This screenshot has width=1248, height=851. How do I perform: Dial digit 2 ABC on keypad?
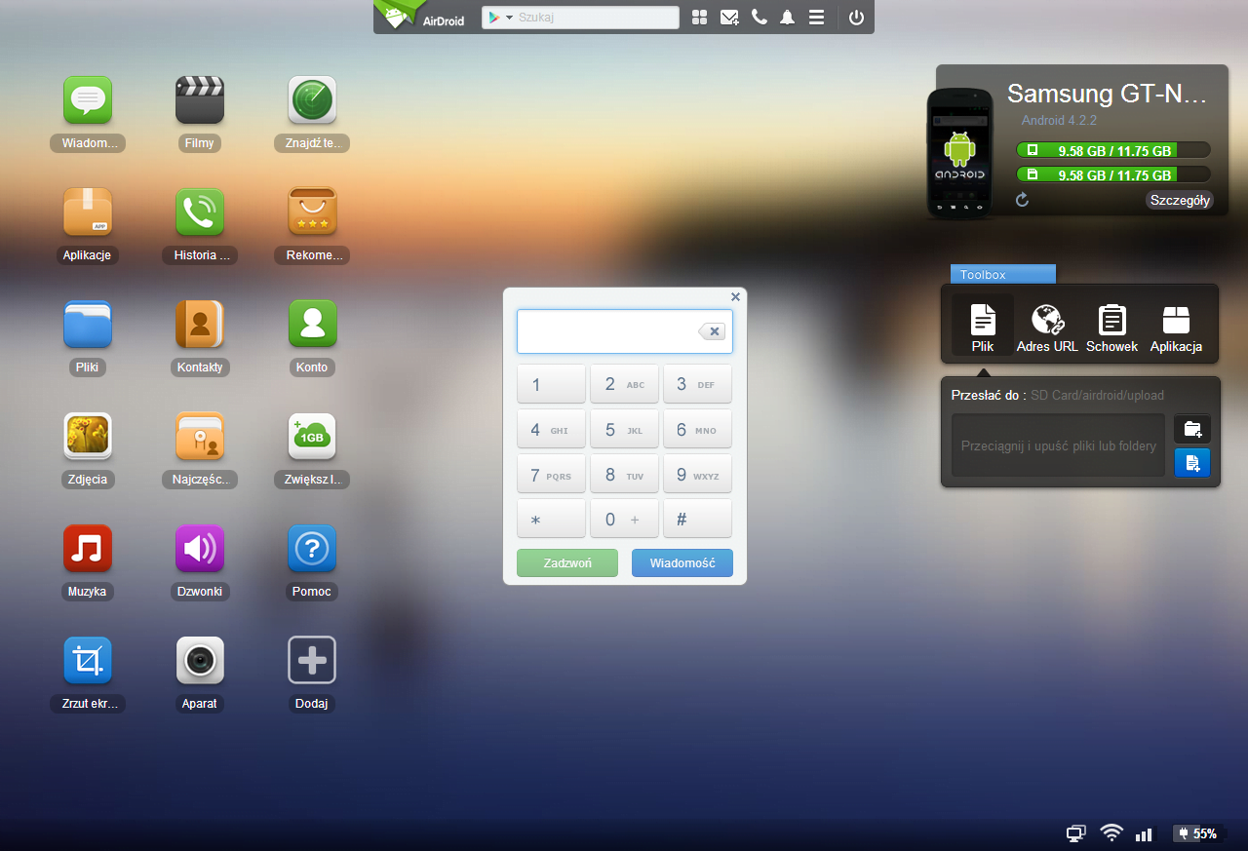click(x=624, y=384)
